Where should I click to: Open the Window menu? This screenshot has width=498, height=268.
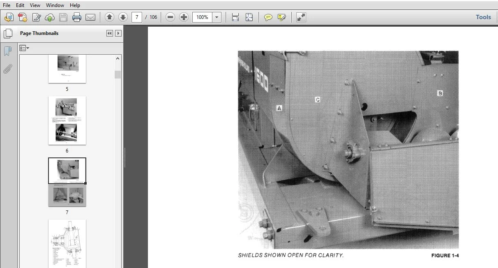pyautogui.click(x=55, y=5)
